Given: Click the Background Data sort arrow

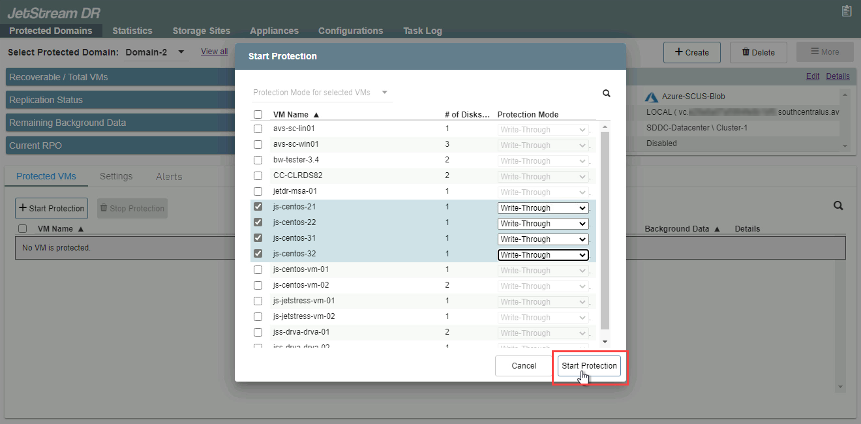Looking at the screenshot, I should click(x=716, y=229).
